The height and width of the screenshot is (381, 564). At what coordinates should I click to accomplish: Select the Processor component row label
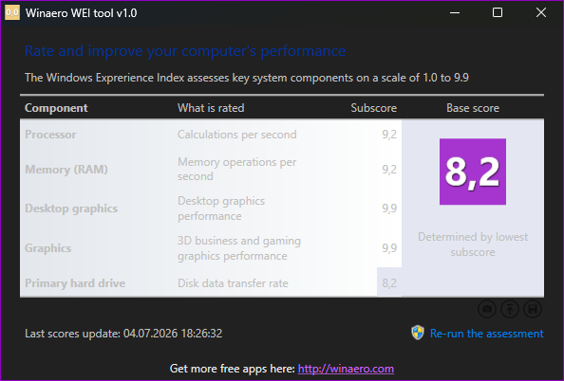coord(50,135)
